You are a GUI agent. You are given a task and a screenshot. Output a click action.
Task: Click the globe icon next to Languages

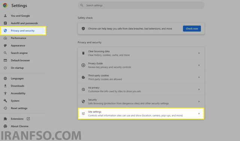click(x=5, y=79)
